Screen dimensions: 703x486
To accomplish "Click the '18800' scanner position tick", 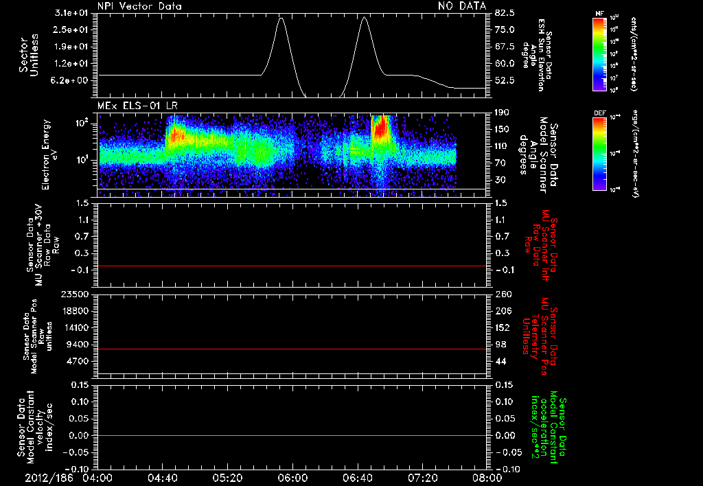I will 74,311.
